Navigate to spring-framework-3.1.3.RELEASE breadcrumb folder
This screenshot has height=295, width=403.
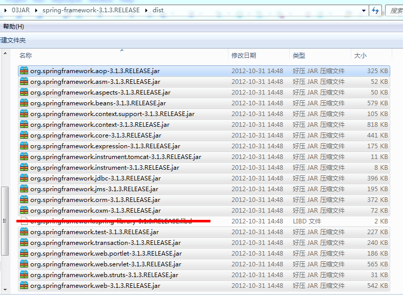click(91, 10)
